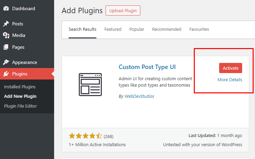Open the Custom Post Type UI title link
The height and width of the screenshot is (159, 255).
tap(147, 67)
